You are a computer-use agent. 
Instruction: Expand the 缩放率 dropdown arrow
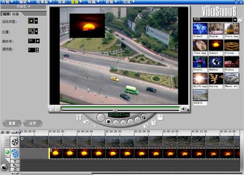tap(38, 41)
